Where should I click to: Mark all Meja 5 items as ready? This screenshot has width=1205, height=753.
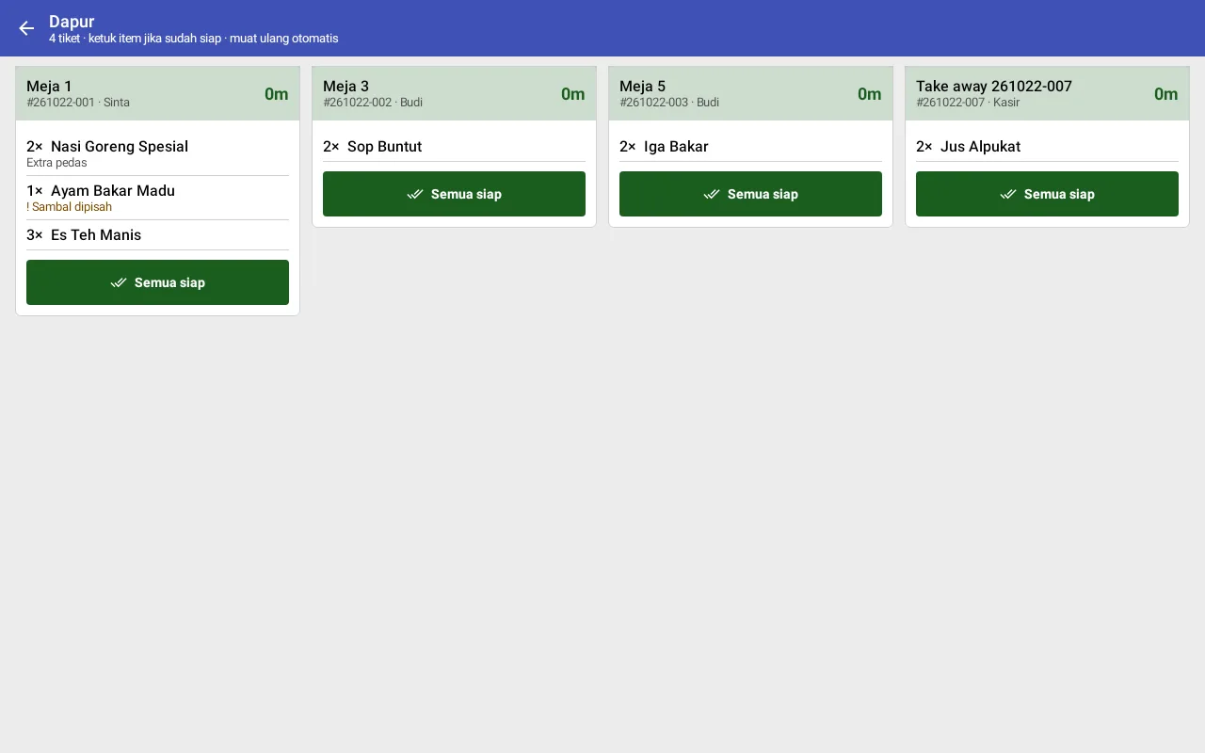(750, 194)
